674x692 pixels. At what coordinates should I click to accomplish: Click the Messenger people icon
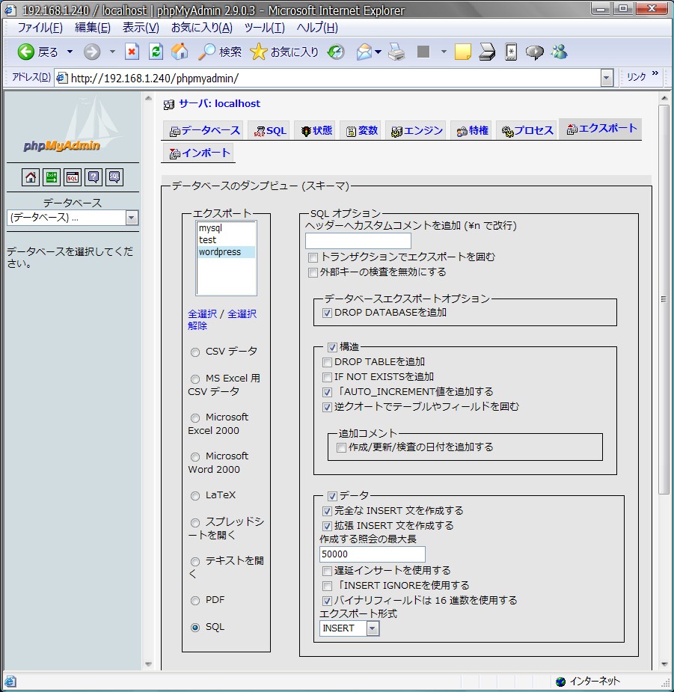559,52
